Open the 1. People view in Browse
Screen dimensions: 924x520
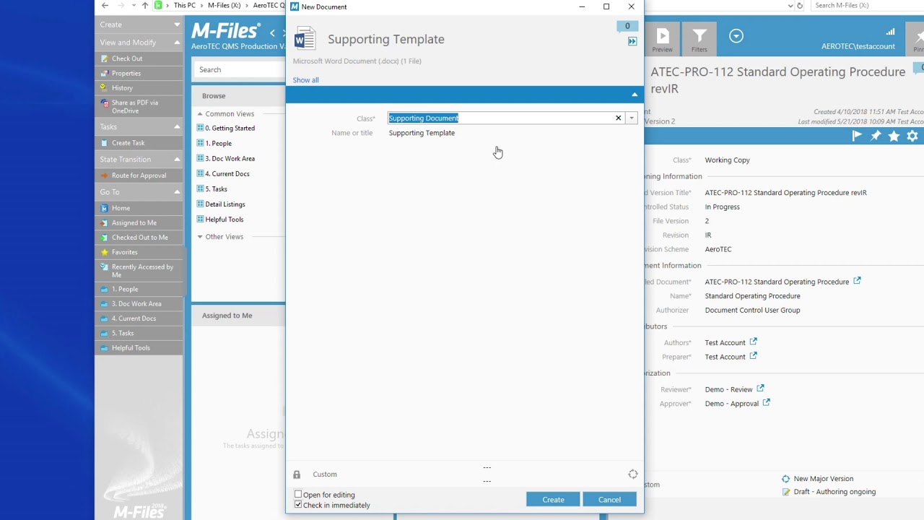pos(218,144)
